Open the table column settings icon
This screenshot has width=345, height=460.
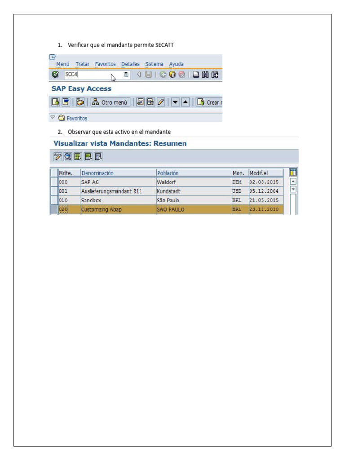pyautogui.click(x=293, y=172)
